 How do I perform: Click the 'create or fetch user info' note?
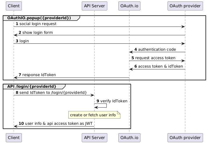pyautogui.click(x=94, y=115)
